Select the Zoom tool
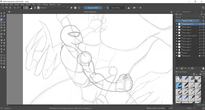 click(1, 67)
